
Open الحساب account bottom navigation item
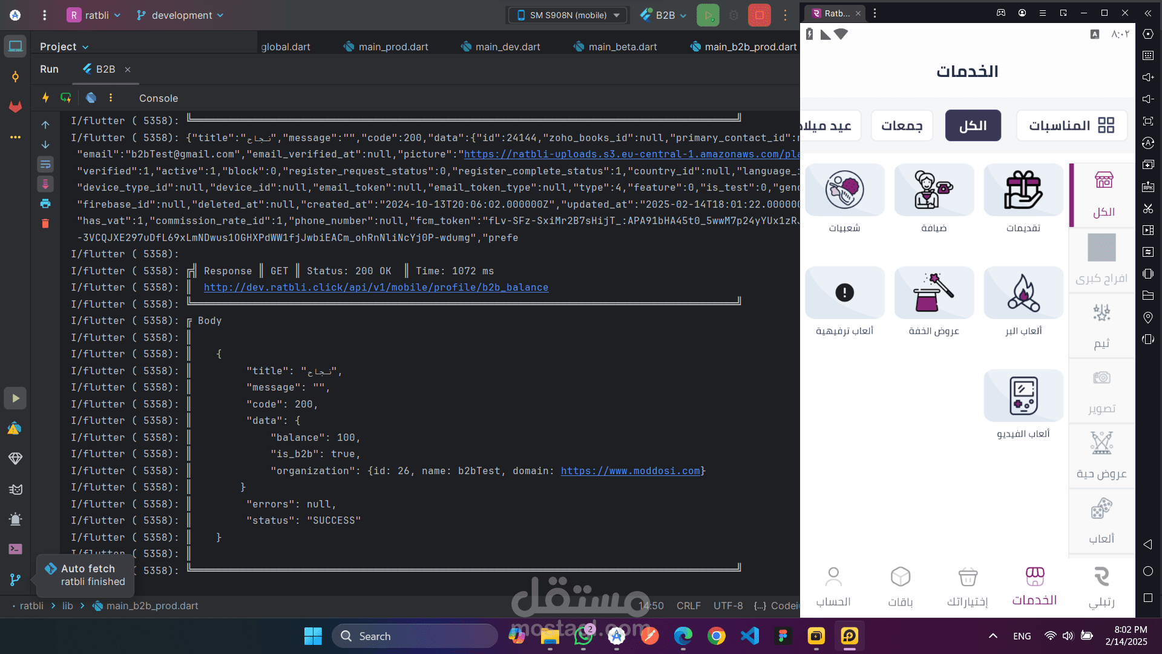click(833, 586)
